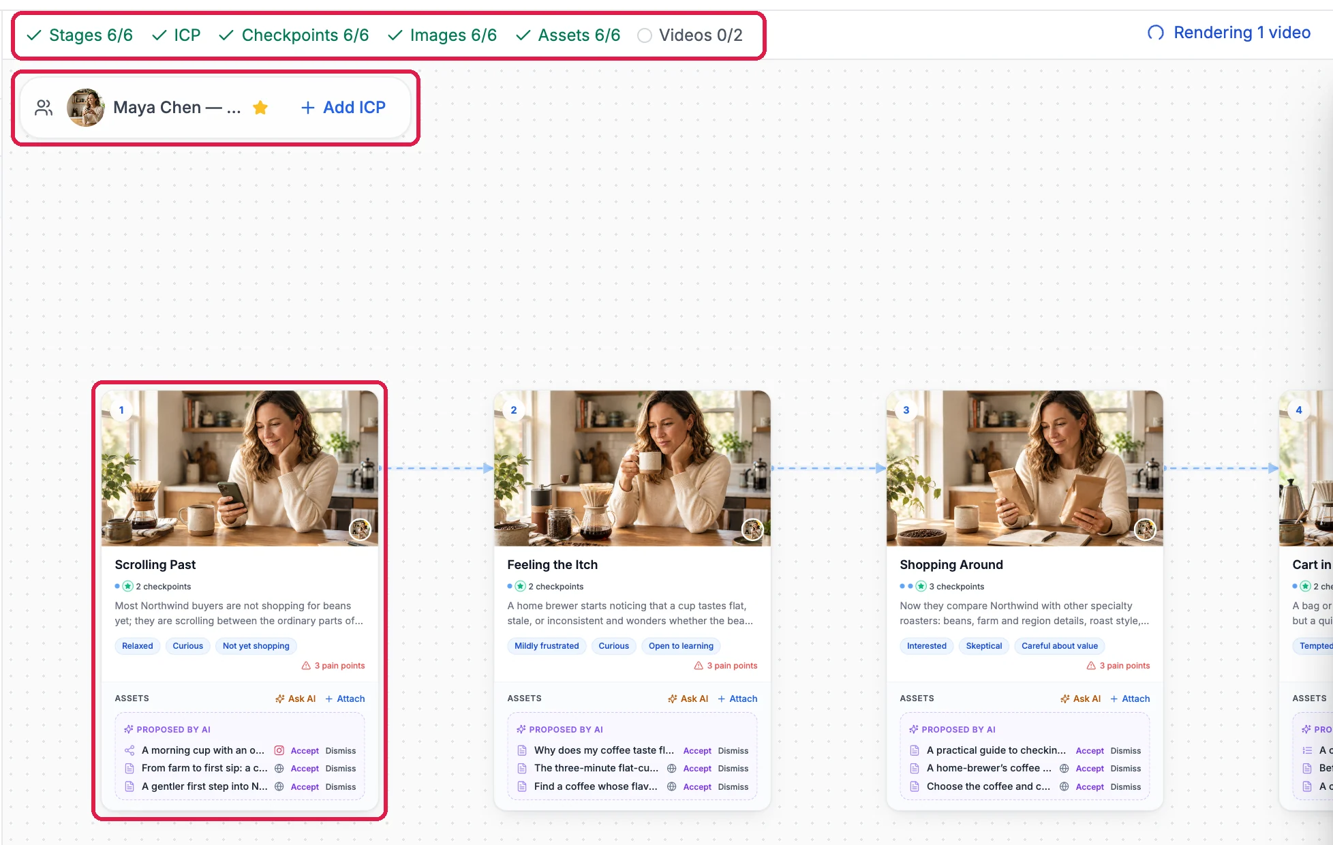Open 3 pain points on Scrolling Past card
This screenshot has height=845, width=1333.
(333, 666)
